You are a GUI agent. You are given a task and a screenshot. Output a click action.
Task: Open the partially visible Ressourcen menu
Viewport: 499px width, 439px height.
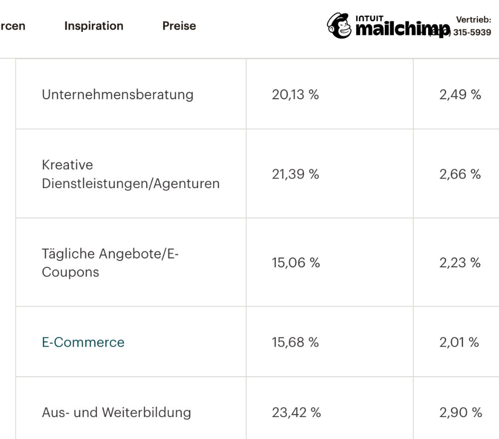point(12,26)
